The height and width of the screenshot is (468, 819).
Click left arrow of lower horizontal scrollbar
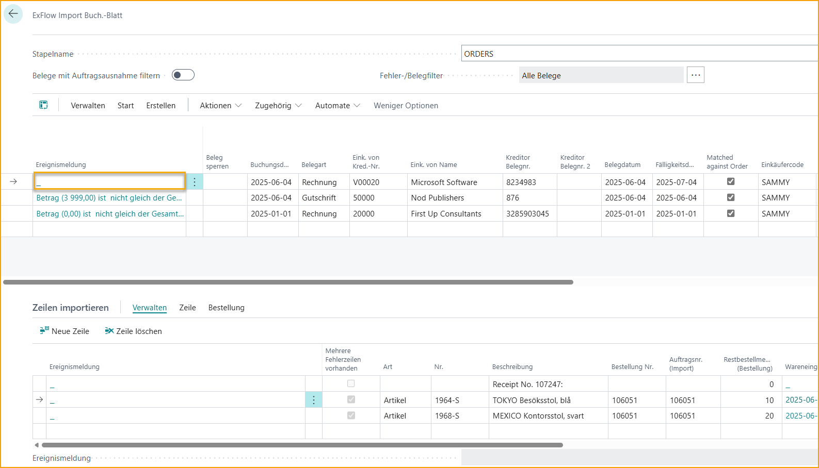(37, 445)
